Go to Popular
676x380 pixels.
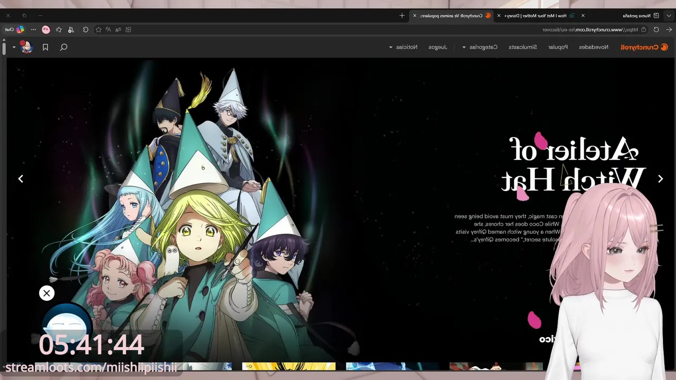(x=558, y=47)
